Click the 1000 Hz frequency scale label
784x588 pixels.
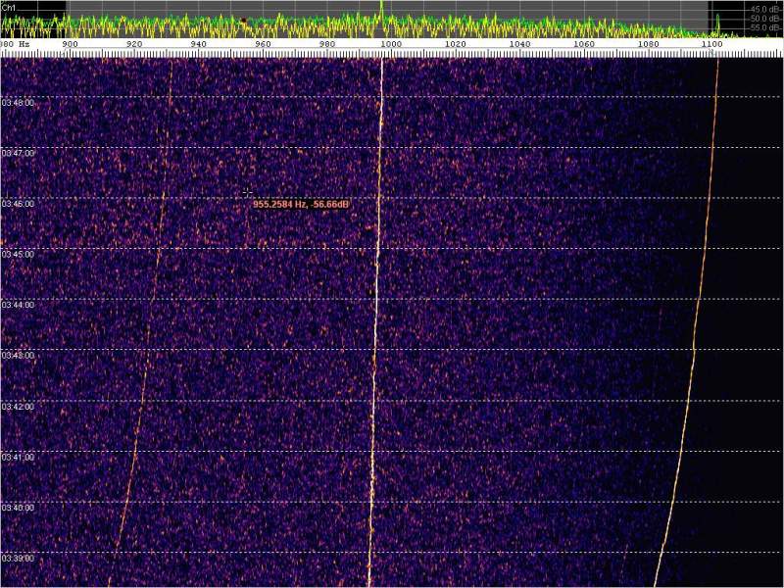click(x=391, y=44)
